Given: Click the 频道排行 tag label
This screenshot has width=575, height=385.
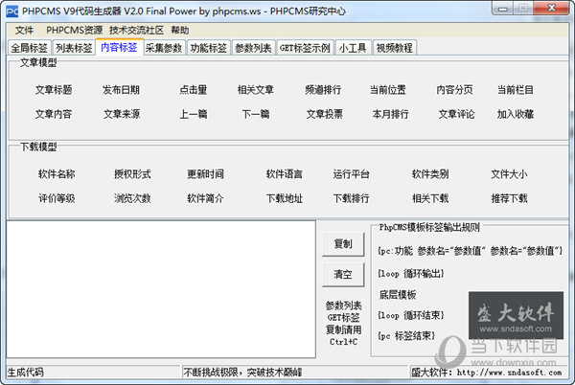Looking at the screenshot, I should point(323,90).
